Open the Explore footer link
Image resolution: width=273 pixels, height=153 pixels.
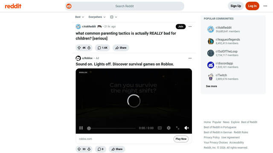[235, 122]
